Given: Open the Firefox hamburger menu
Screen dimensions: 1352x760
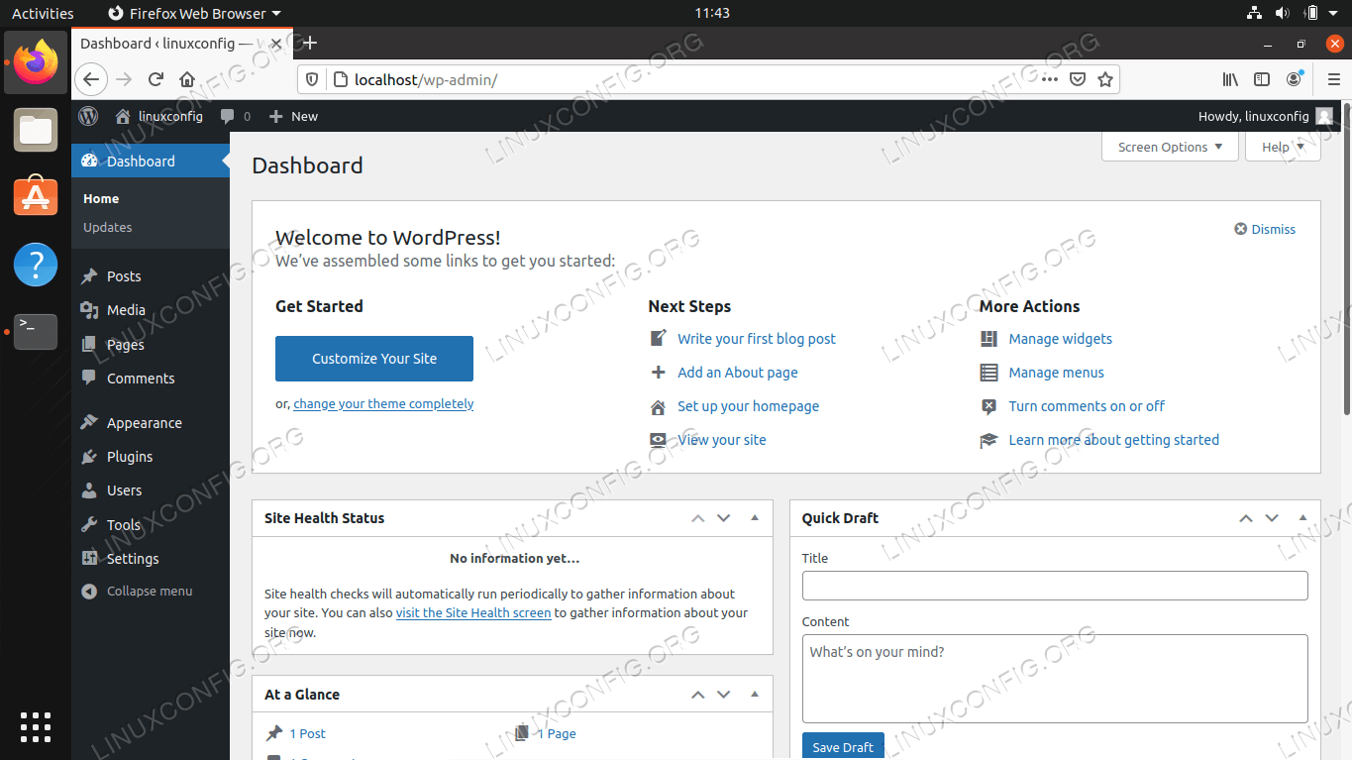Looking at the screenshot, I should pos(1333,79).
